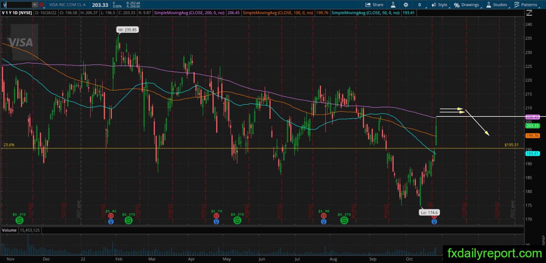
Task: Click the last price 203.33 in header
Action: tap(100, 5)
